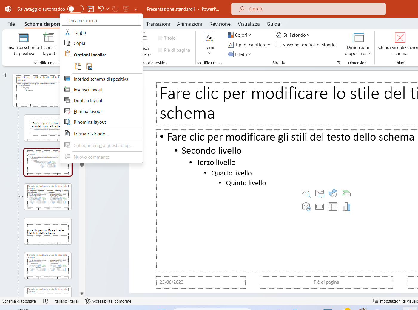Click the Chiudi visualizzazione schema icon
Viewport: 418px width, 310px height.
click(400, 38)
